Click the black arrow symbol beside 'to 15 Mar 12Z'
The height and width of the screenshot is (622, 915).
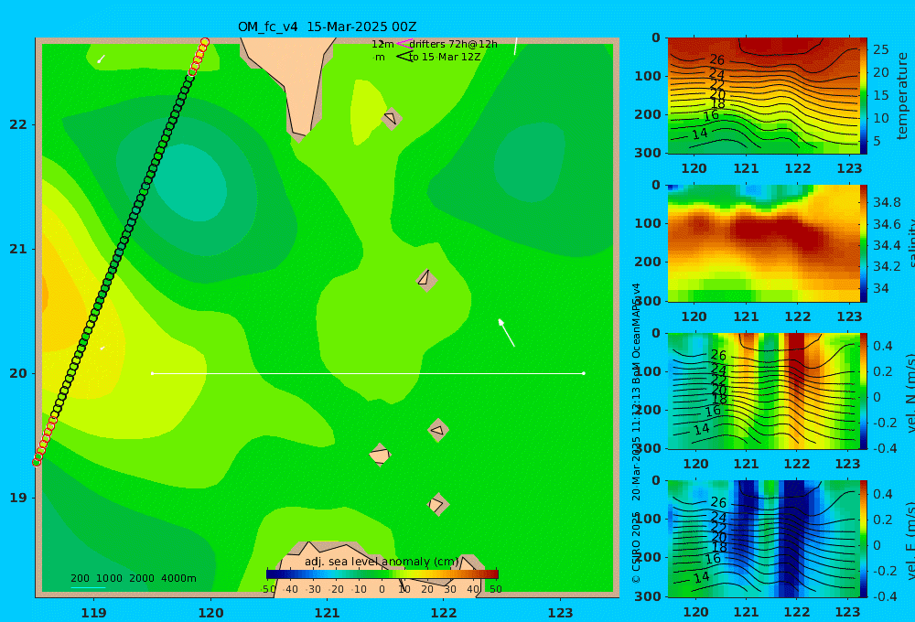[404, 57]
